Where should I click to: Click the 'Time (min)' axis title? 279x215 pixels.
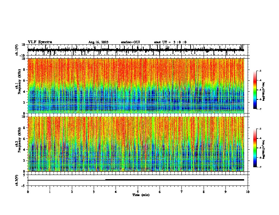click(x=141, y=195)
